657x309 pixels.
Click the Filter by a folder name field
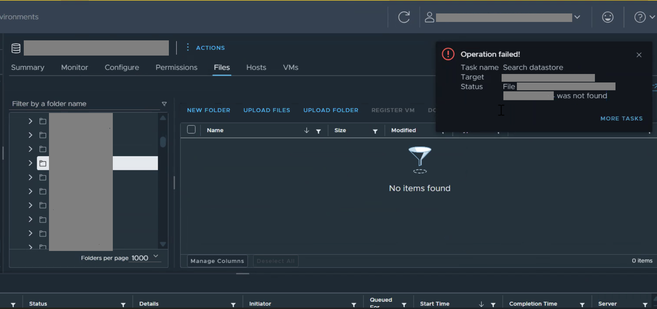pos(84,104)
